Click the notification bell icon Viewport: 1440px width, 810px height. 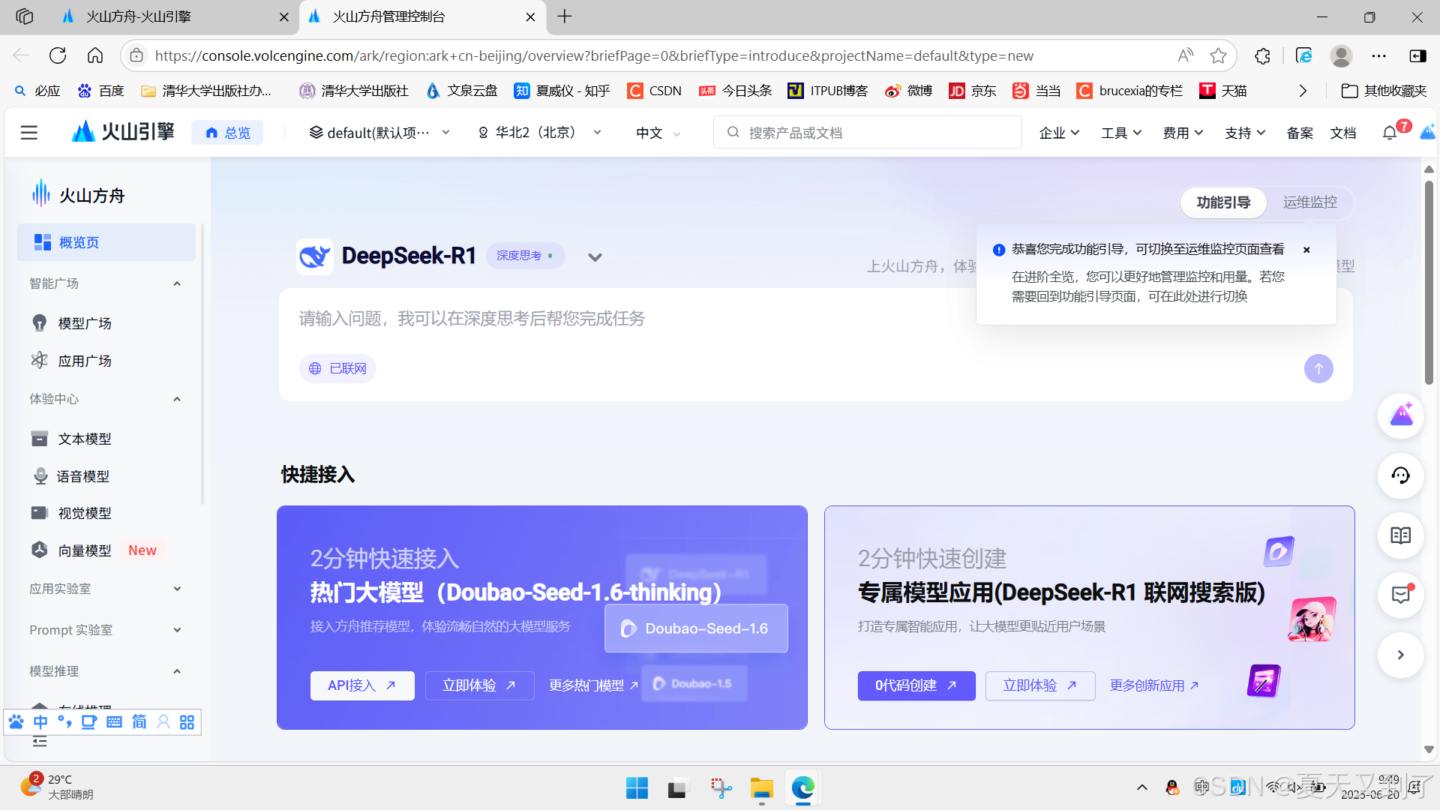pos(1389,133)
